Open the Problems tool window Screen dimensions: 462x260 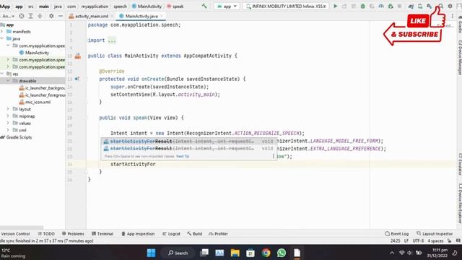[x=73, y=234]
